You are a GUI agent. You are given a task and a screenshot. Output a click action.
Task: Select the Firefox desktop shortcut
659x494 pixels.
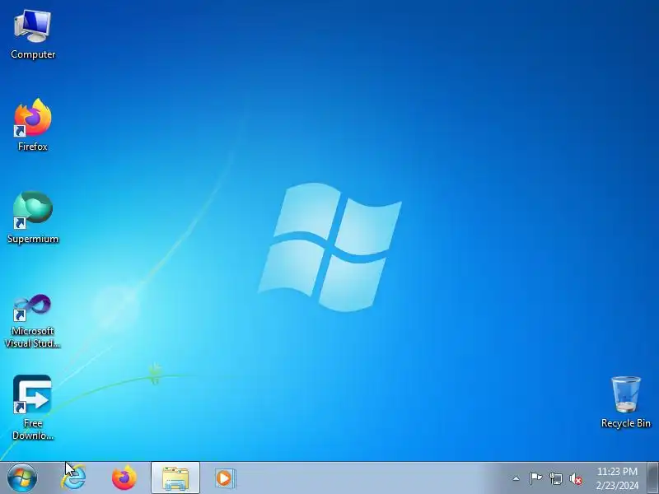tap(33, 125)
